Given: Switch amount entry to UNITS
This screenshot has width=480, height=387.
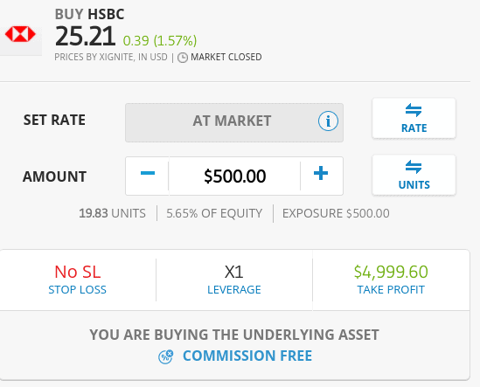Looking at the screenshot, I should pos(414,175).
